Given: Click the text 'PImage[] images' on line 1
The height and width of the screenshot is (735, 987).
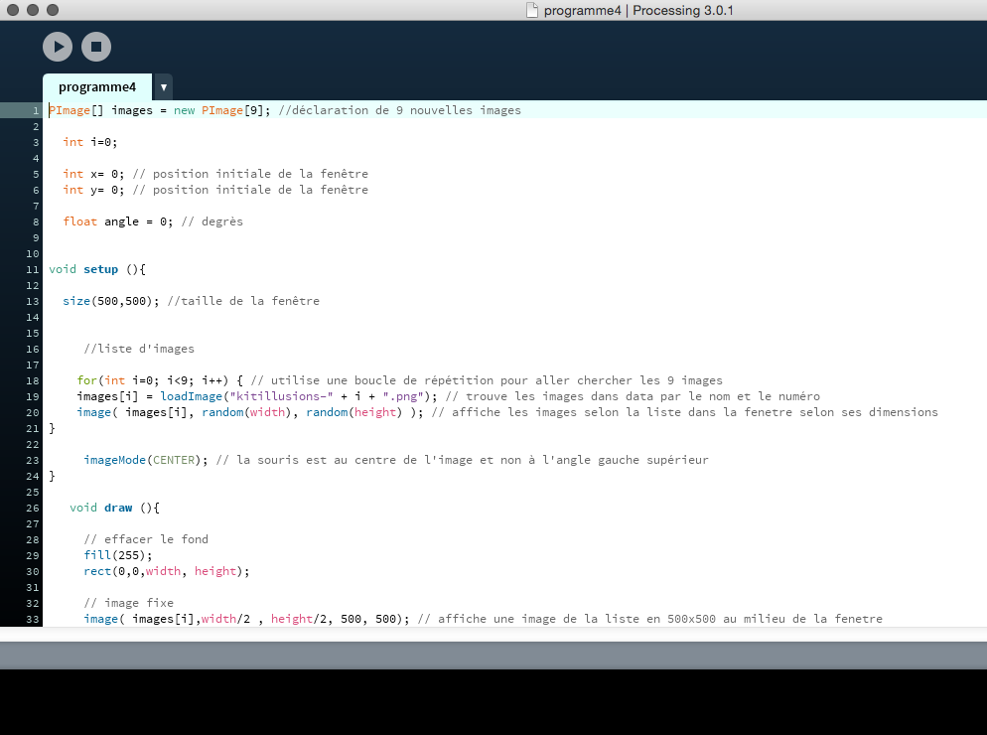Looking at the screenshot, I should tap(100, 110).
